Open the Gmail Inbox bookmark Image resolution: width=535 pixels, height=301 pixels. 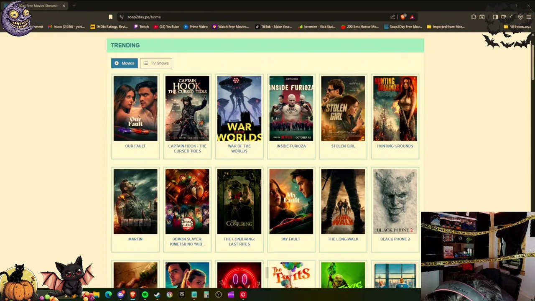(x=66, y=27)
